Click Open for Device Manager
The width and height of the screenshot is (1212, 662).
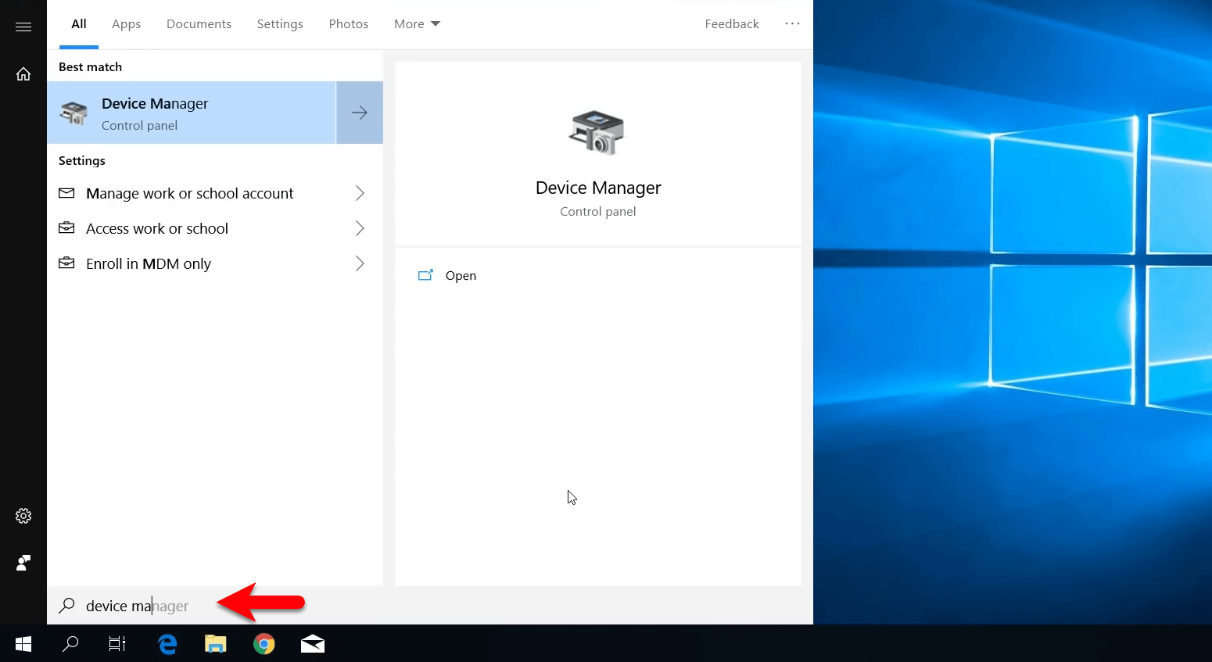point(461,276)
